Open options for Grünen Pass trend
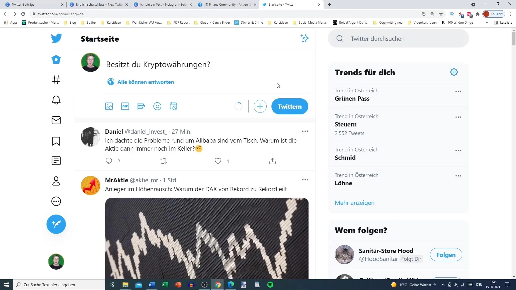 click(458, 91)
